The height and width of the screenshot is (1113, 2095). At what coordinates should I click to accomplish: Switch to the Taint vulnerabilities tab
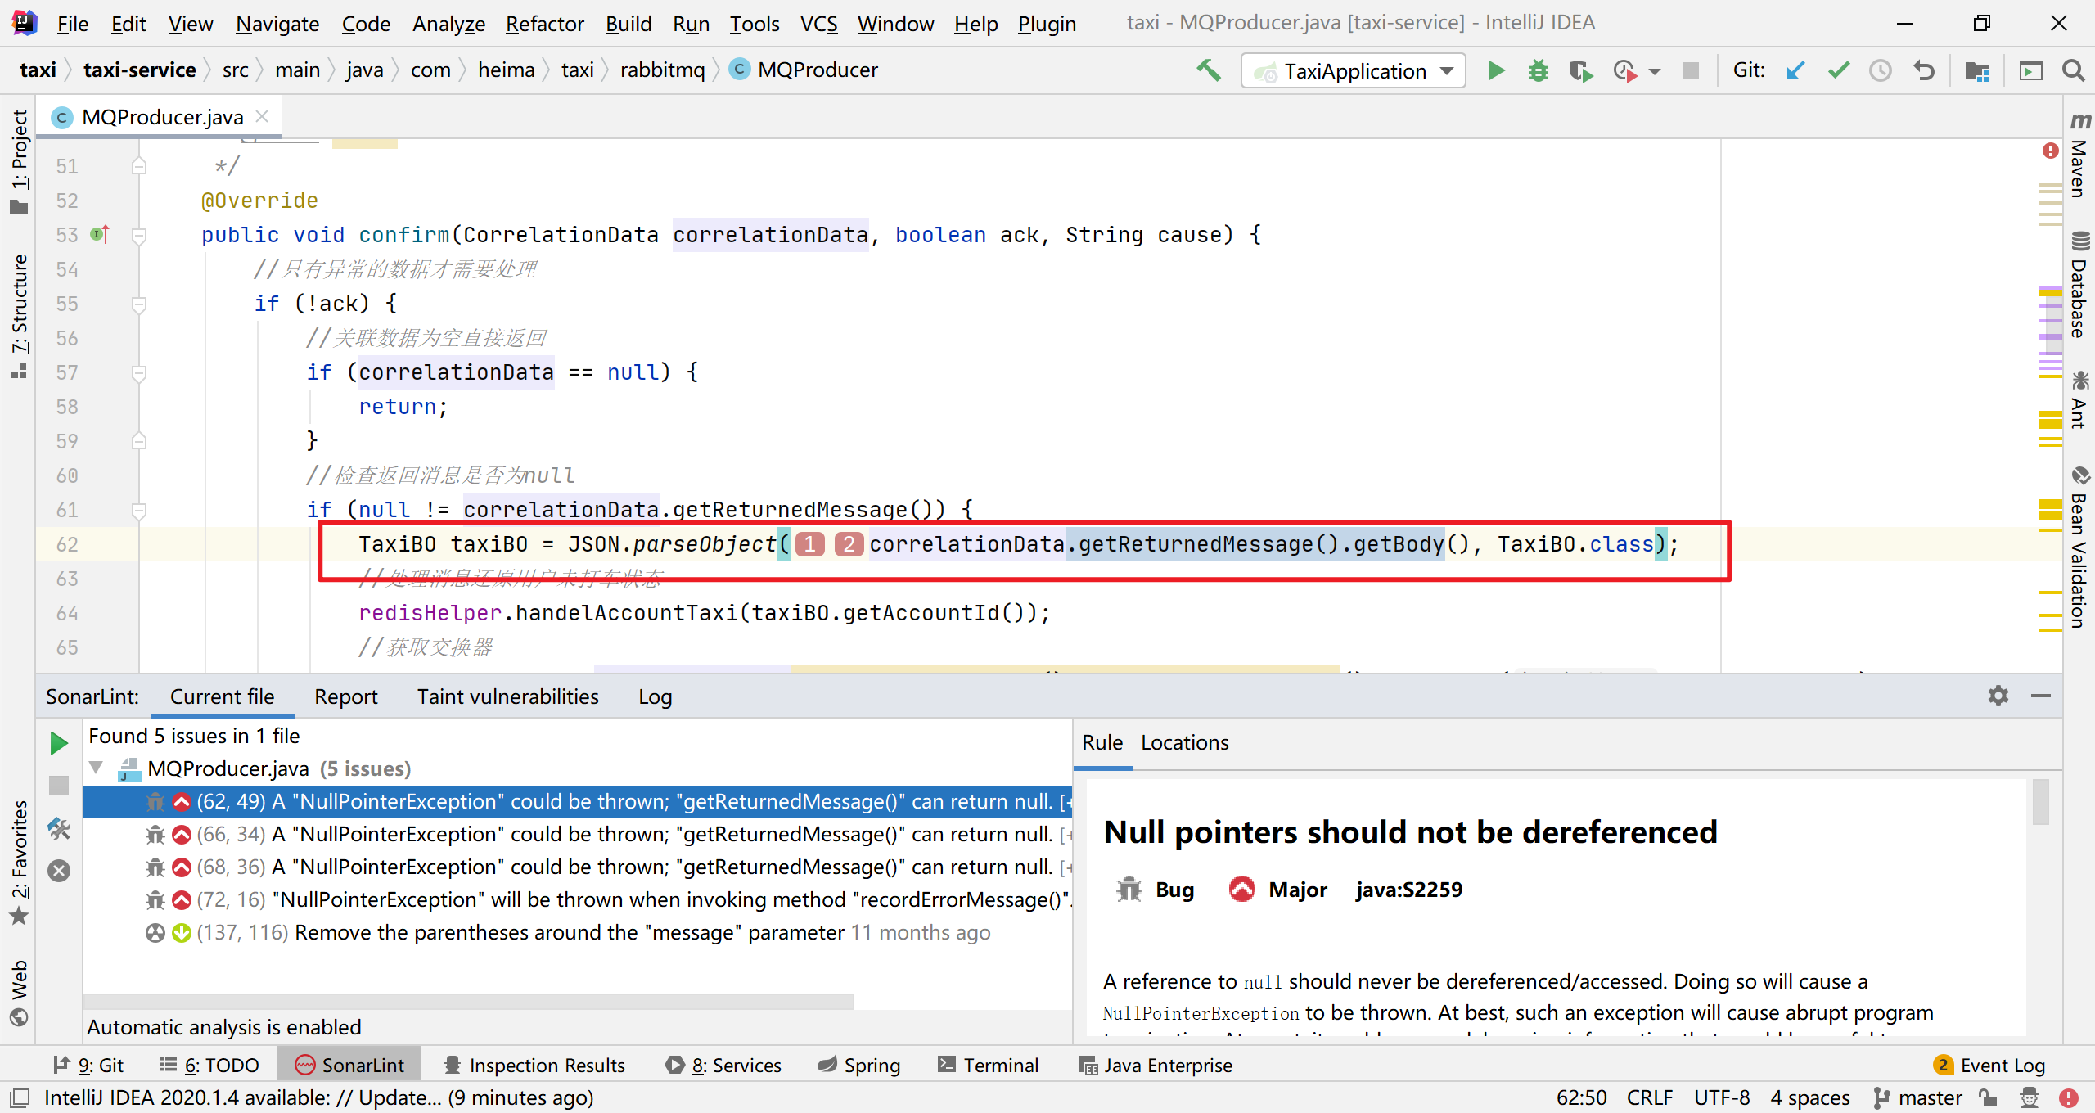(x=507, y=696)
